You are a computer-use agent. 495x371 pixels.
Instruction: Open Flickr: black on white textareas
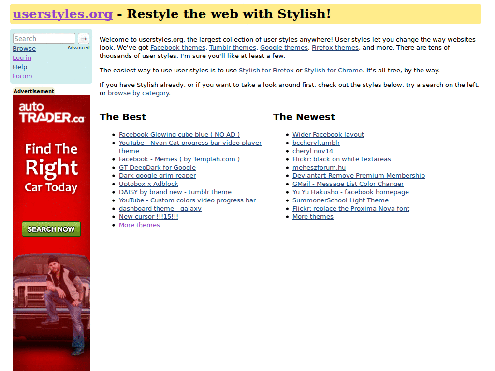342,159
